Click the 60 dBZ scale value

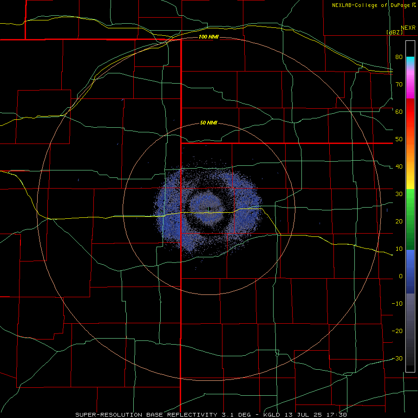point(399,111)
